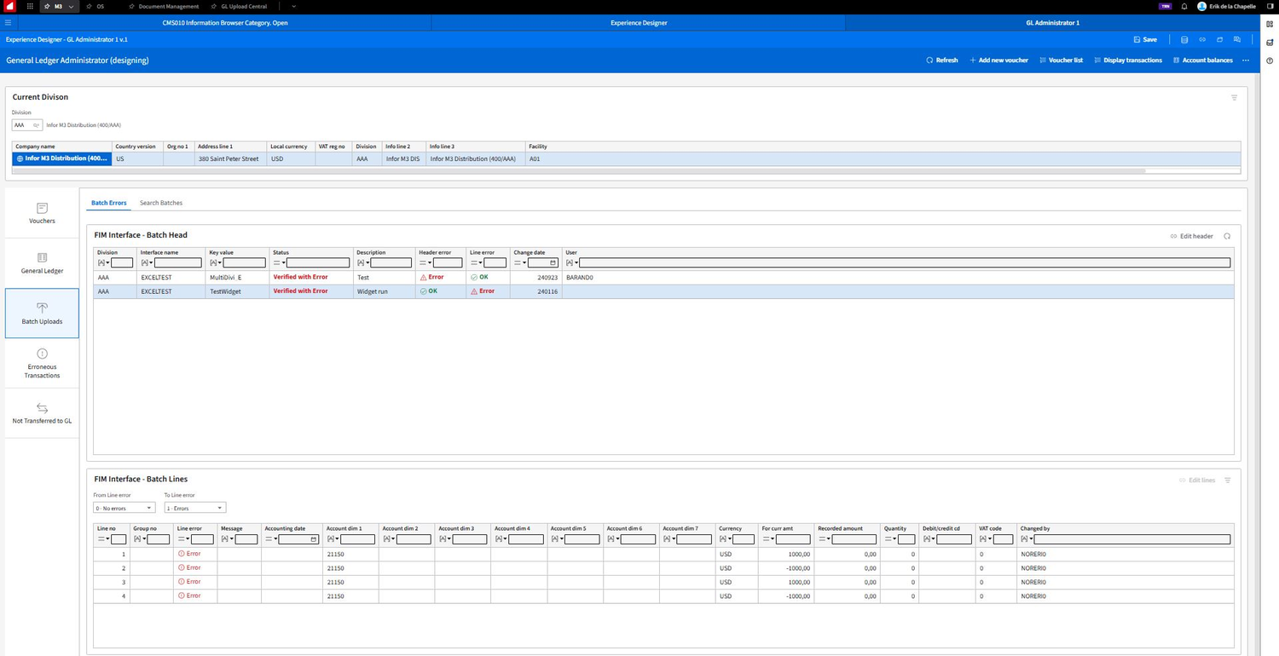This screenshot has width=1279, height=656.
Task: Switch to the Search Batches tab
Action: point(161,203)
